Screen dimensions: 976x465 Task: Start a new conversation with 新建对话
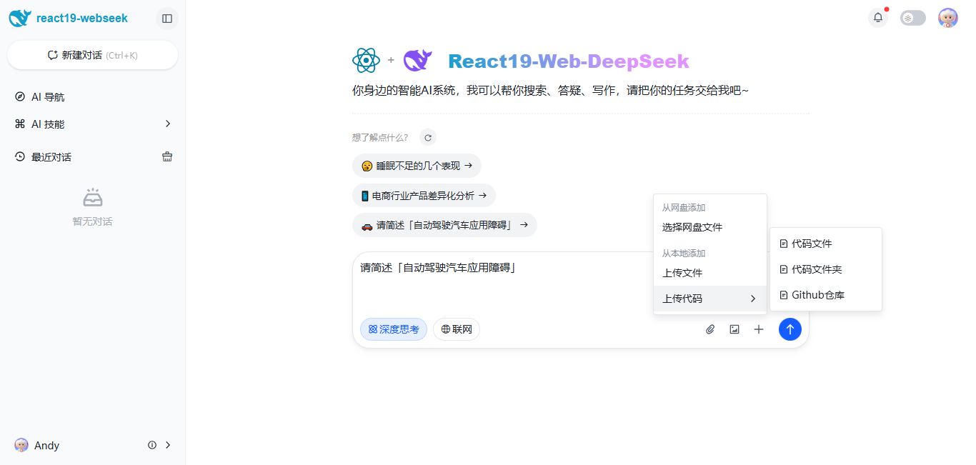coord(92,55)
